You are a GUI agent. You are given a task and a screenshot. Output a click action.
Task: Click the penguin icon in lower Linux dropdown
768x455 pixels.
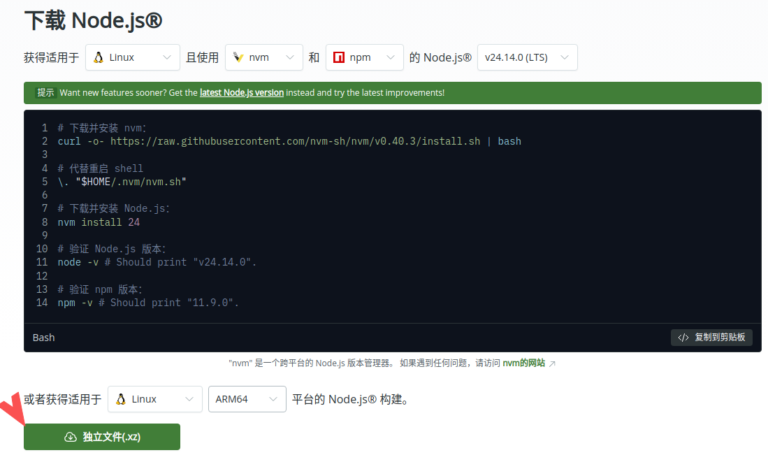click(120, 399)
